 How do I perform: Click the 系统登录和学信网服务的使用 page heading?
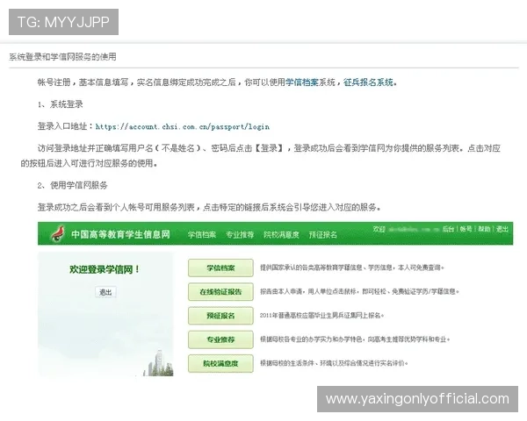[x=62, y=57]
